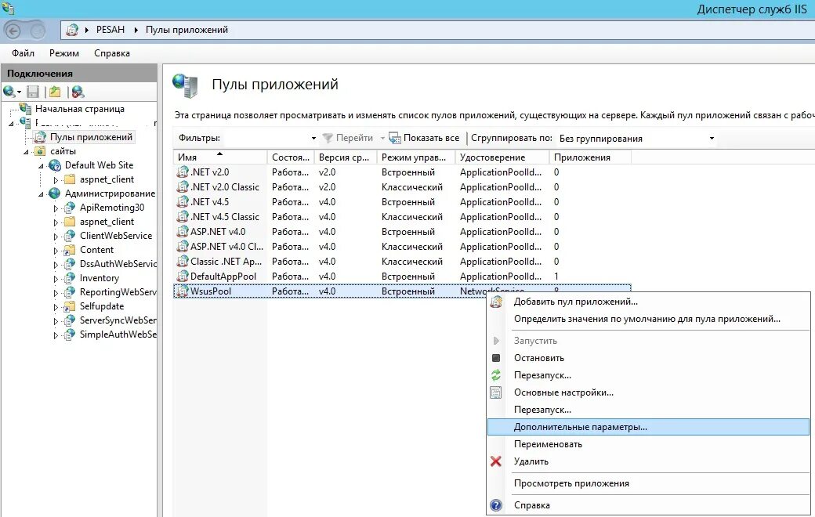Choose Основные настройки in the context menu
Image resolution: width=815 pixels, height=517 pixels.
coord(648,392)
